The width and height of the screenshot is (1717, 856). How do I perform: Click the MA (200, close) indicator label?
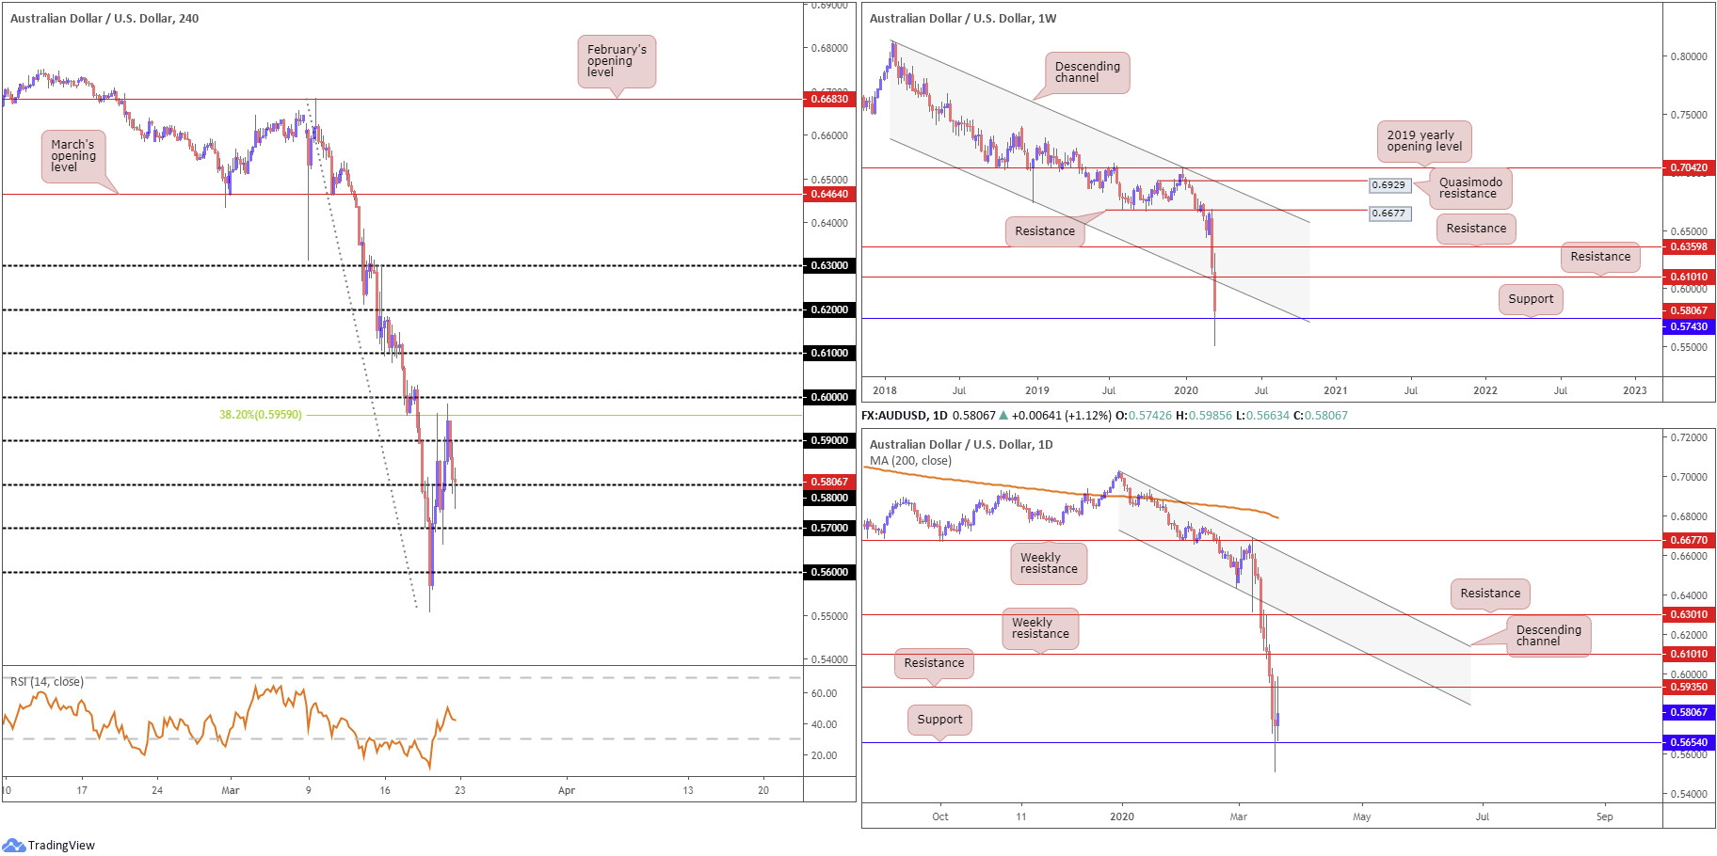[910, 461]
